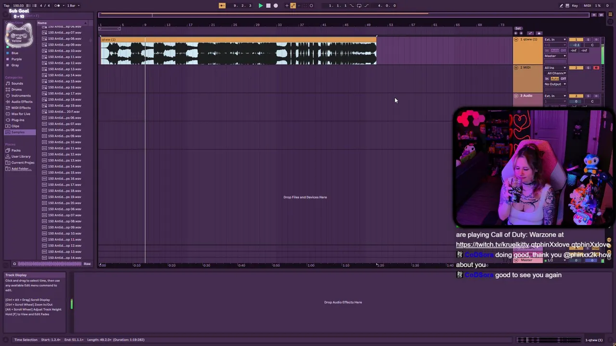Toggle track 2 activator button

(x=576, y=68)
